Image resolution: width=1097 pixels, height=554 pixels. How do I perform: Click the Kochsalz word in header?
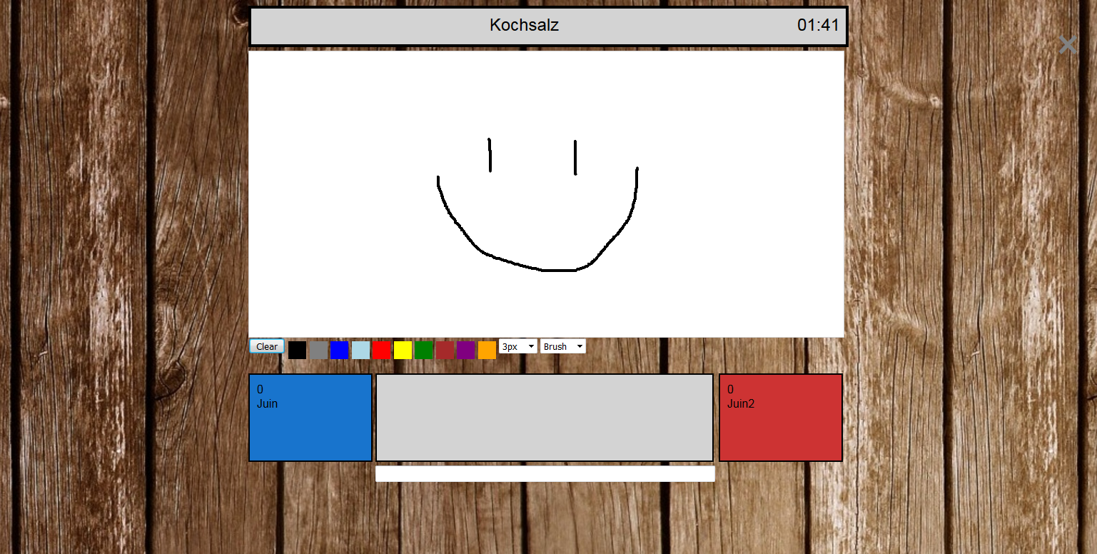click(524, 26)
